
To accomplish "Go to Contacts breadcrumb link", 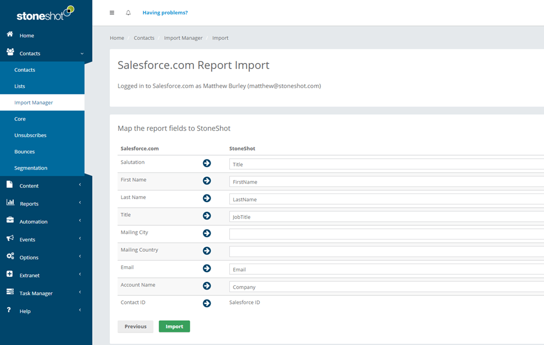I will (144, 38).
